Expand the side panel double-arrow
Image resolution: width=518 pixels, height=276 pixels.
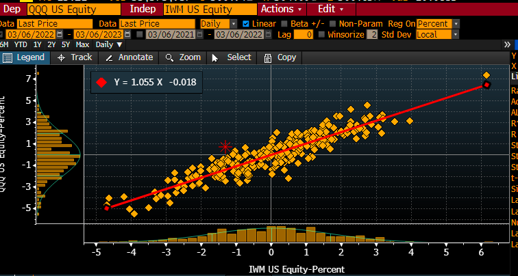tap(507, 45)
